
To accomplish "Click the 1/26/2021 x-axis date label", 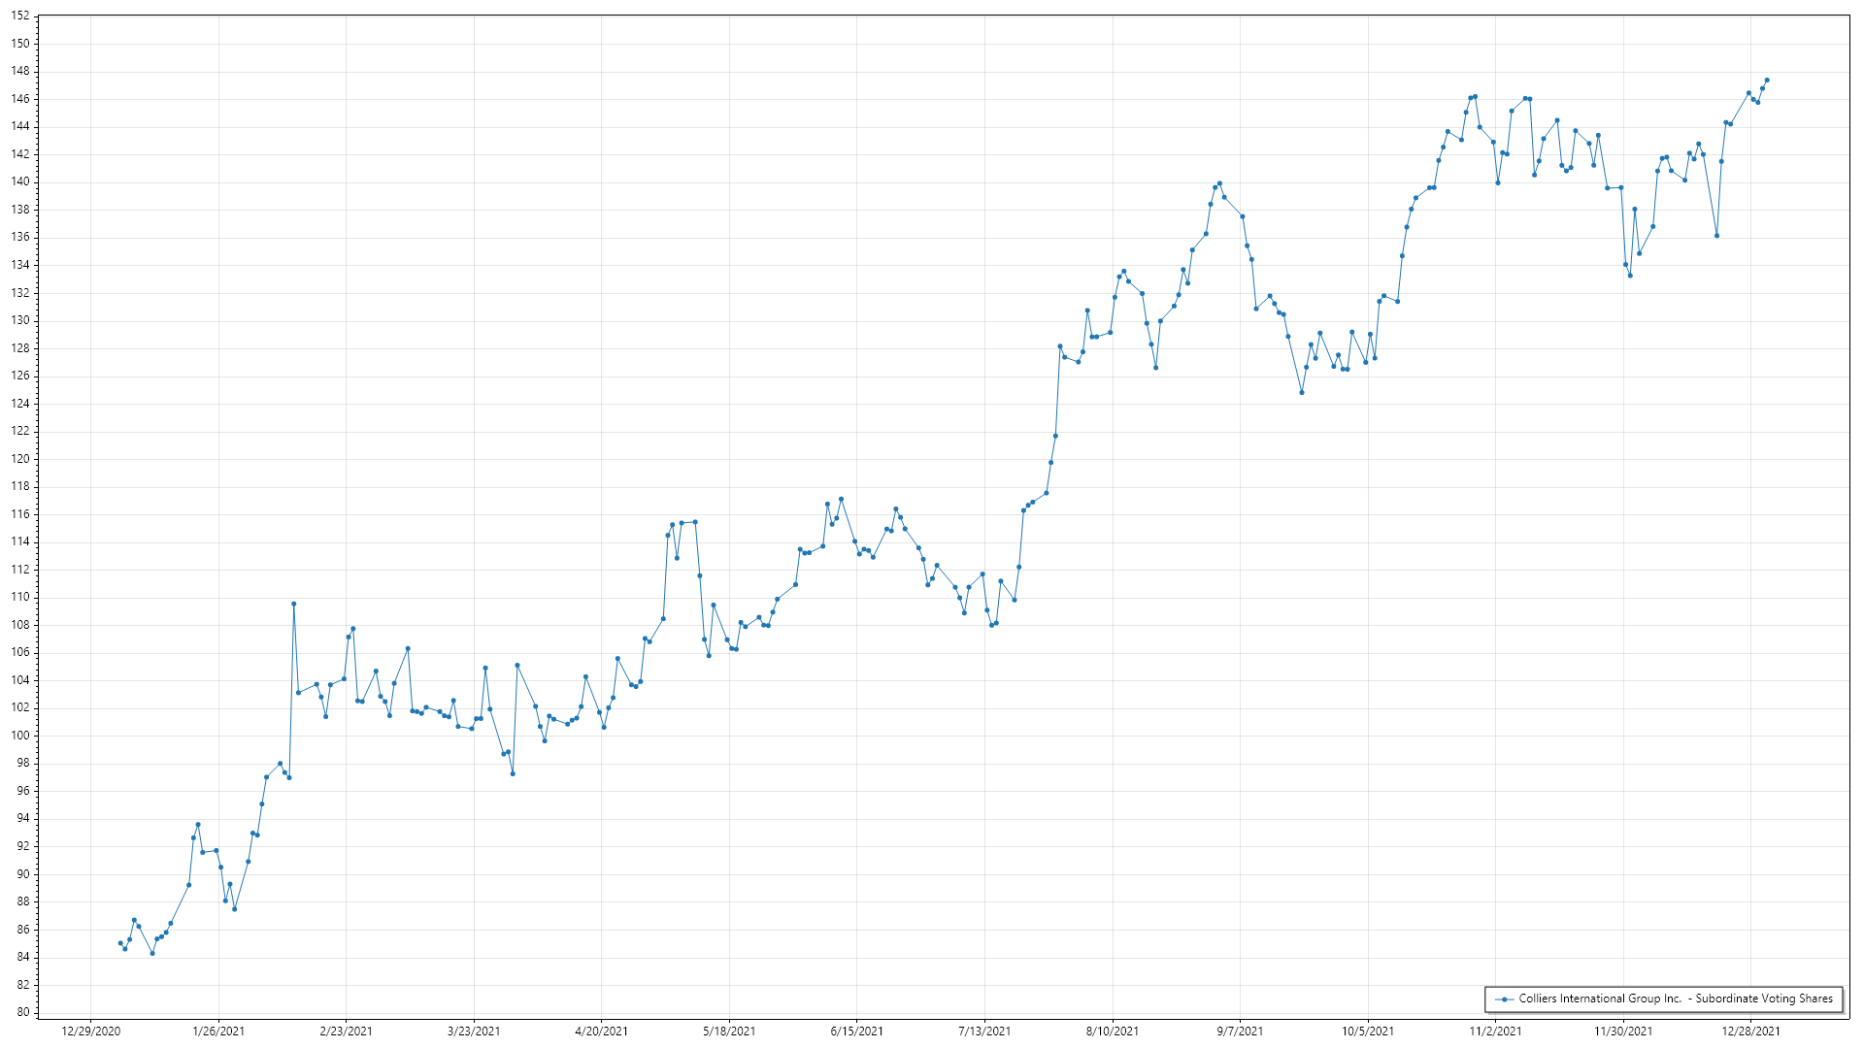I will click(218, 1032).
